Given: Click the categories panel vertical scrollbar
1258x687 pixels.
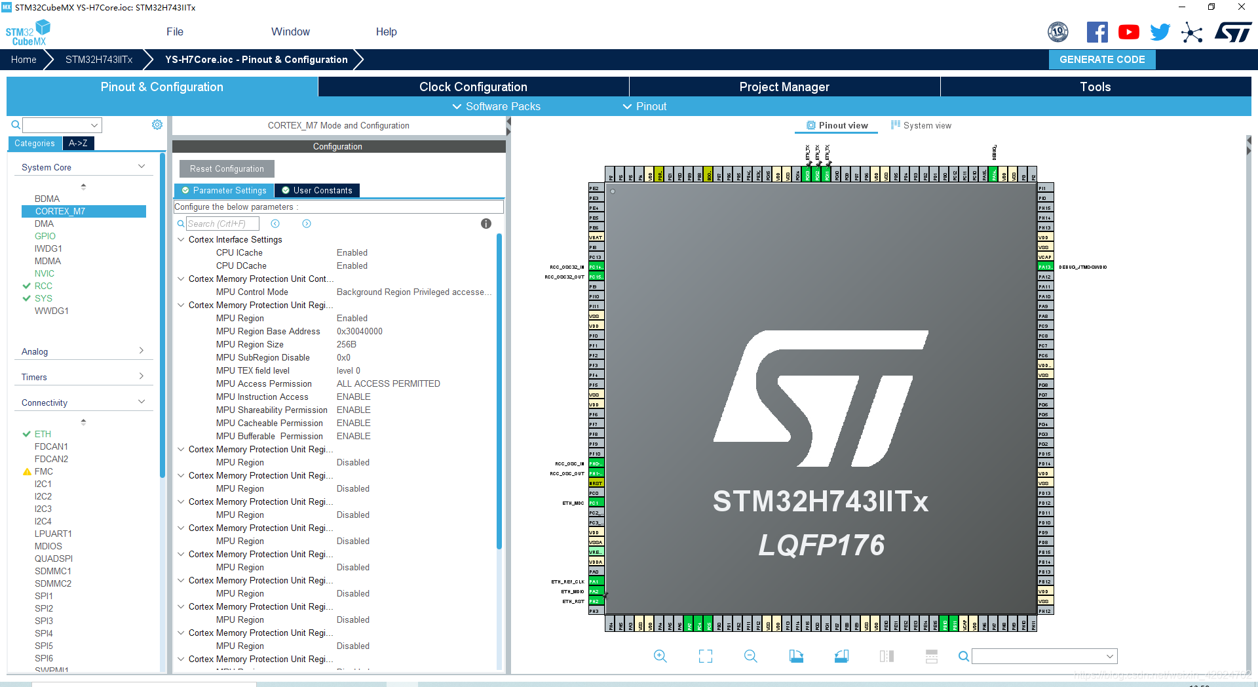Looking at the screenshot, I should coord(162,315).
